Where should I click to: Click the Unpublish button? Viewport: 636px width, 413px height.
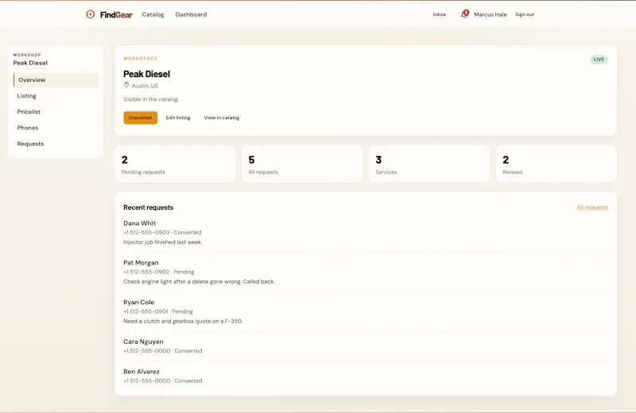141,118
